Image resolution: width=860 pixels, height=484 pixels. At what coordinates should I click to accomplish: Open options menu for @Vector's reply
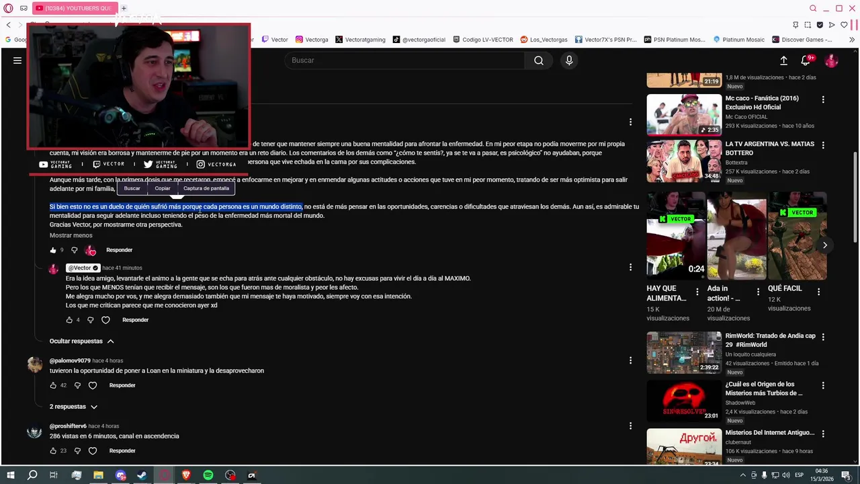(630, 268)
